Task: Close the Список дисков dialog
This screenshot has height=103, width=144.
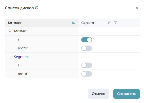Action: point(137,8)
